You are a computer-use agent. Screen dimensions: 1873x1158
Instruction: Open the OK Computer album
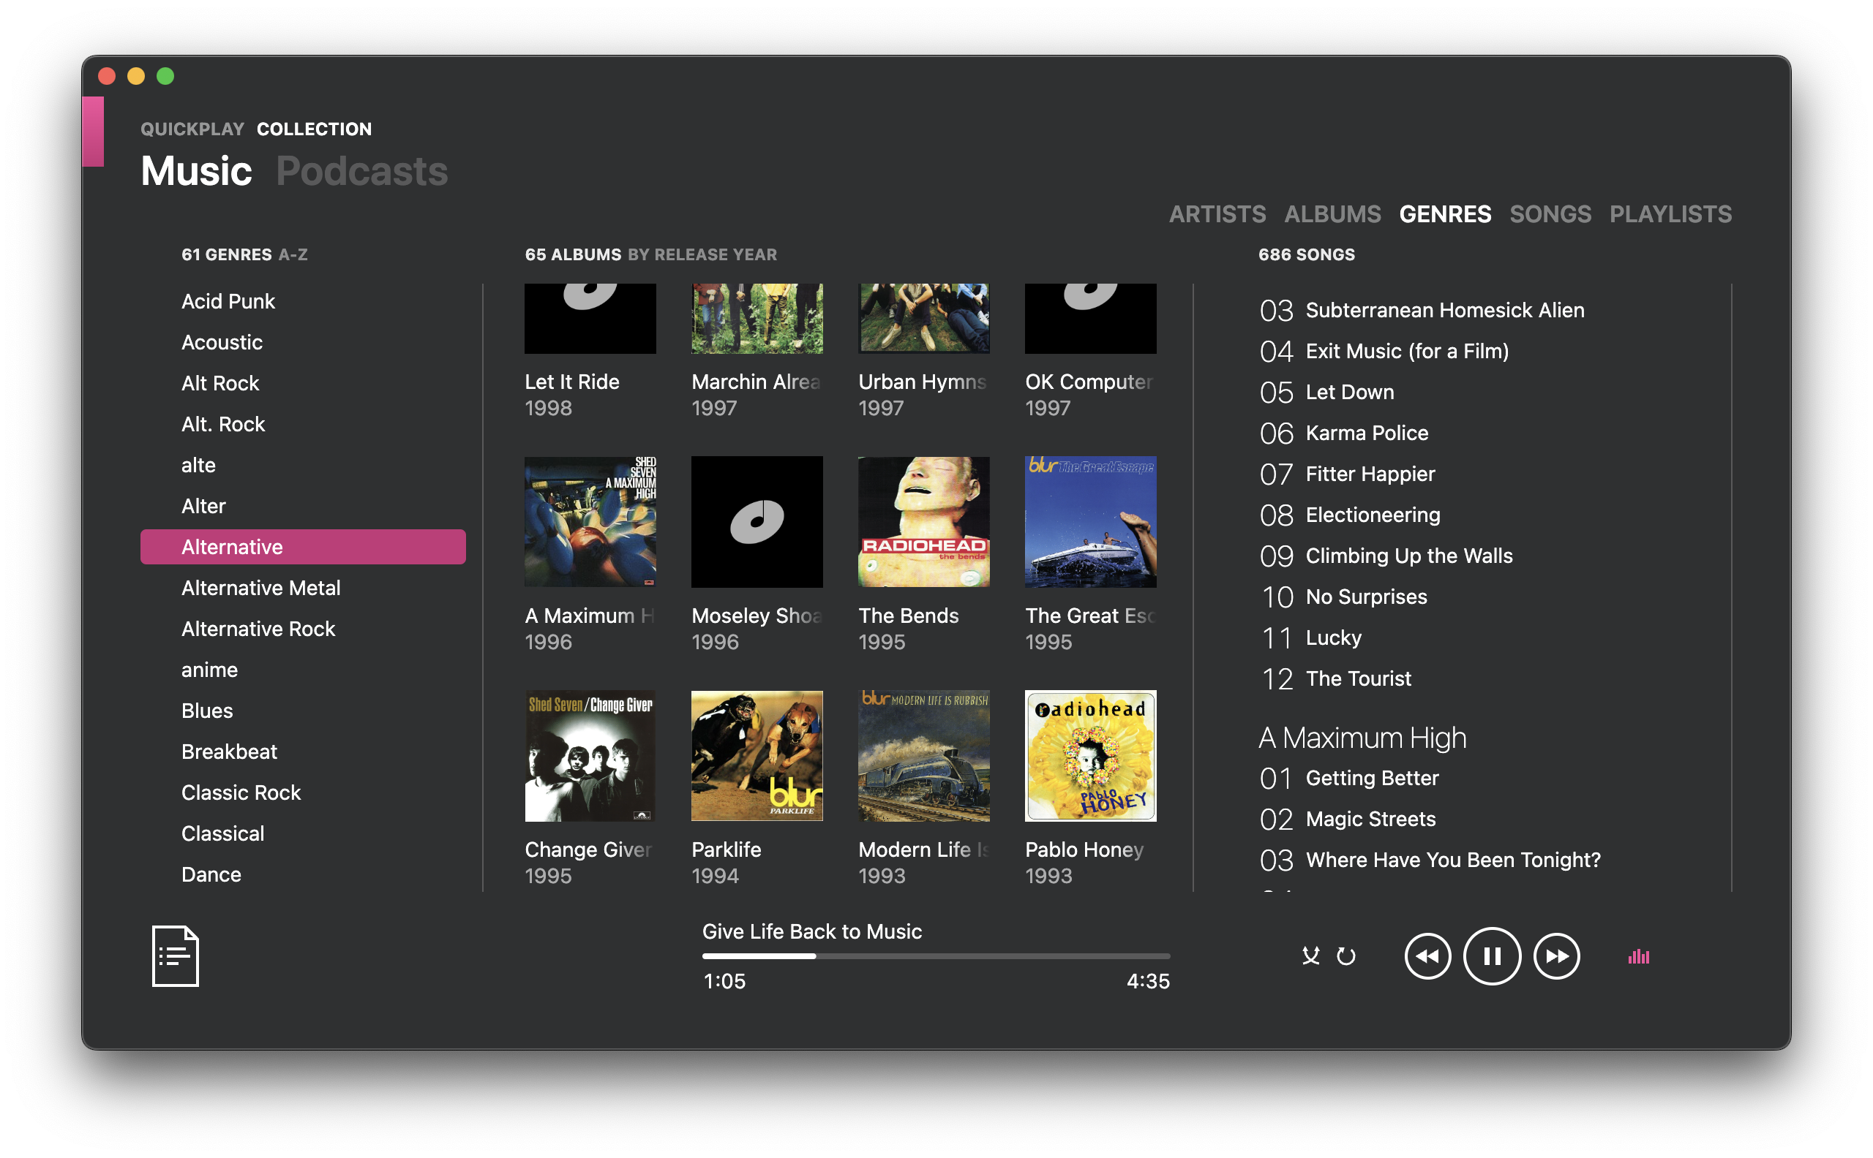[x=1091, y=319]
